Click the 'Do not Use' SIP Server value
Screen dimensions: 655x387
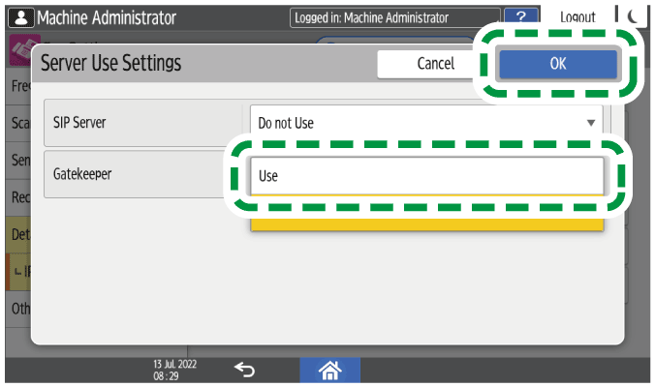(407, 124)
